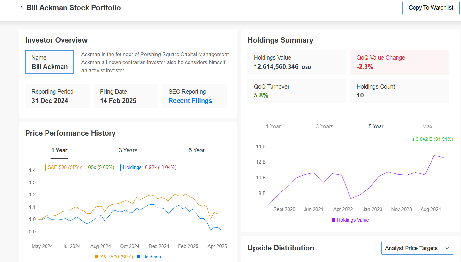Screen dimensions: 461x262
Task: Open the Analyst Price Targets dropdown arrow
Action: (447, 248)
